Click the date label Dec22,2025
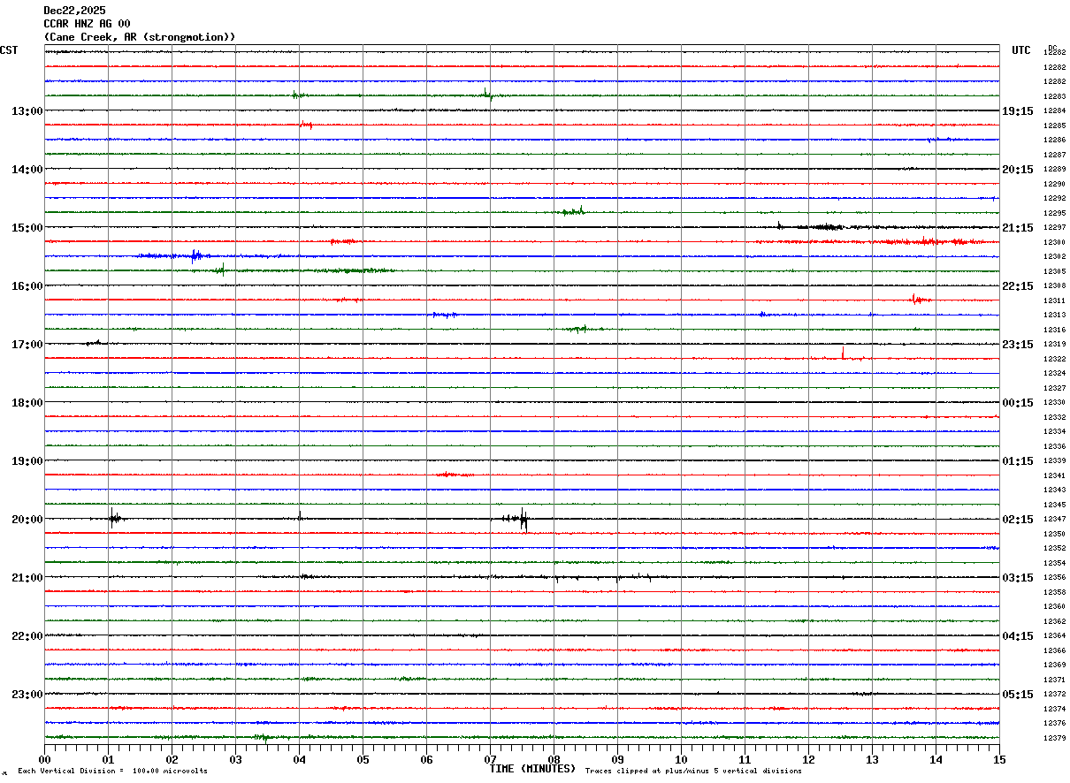The width and height of the screenshot is (1070, 783). [74, 10]
